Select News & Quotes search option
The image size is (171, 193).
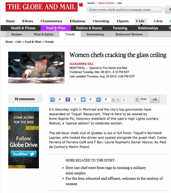click(x=106, y=3)
